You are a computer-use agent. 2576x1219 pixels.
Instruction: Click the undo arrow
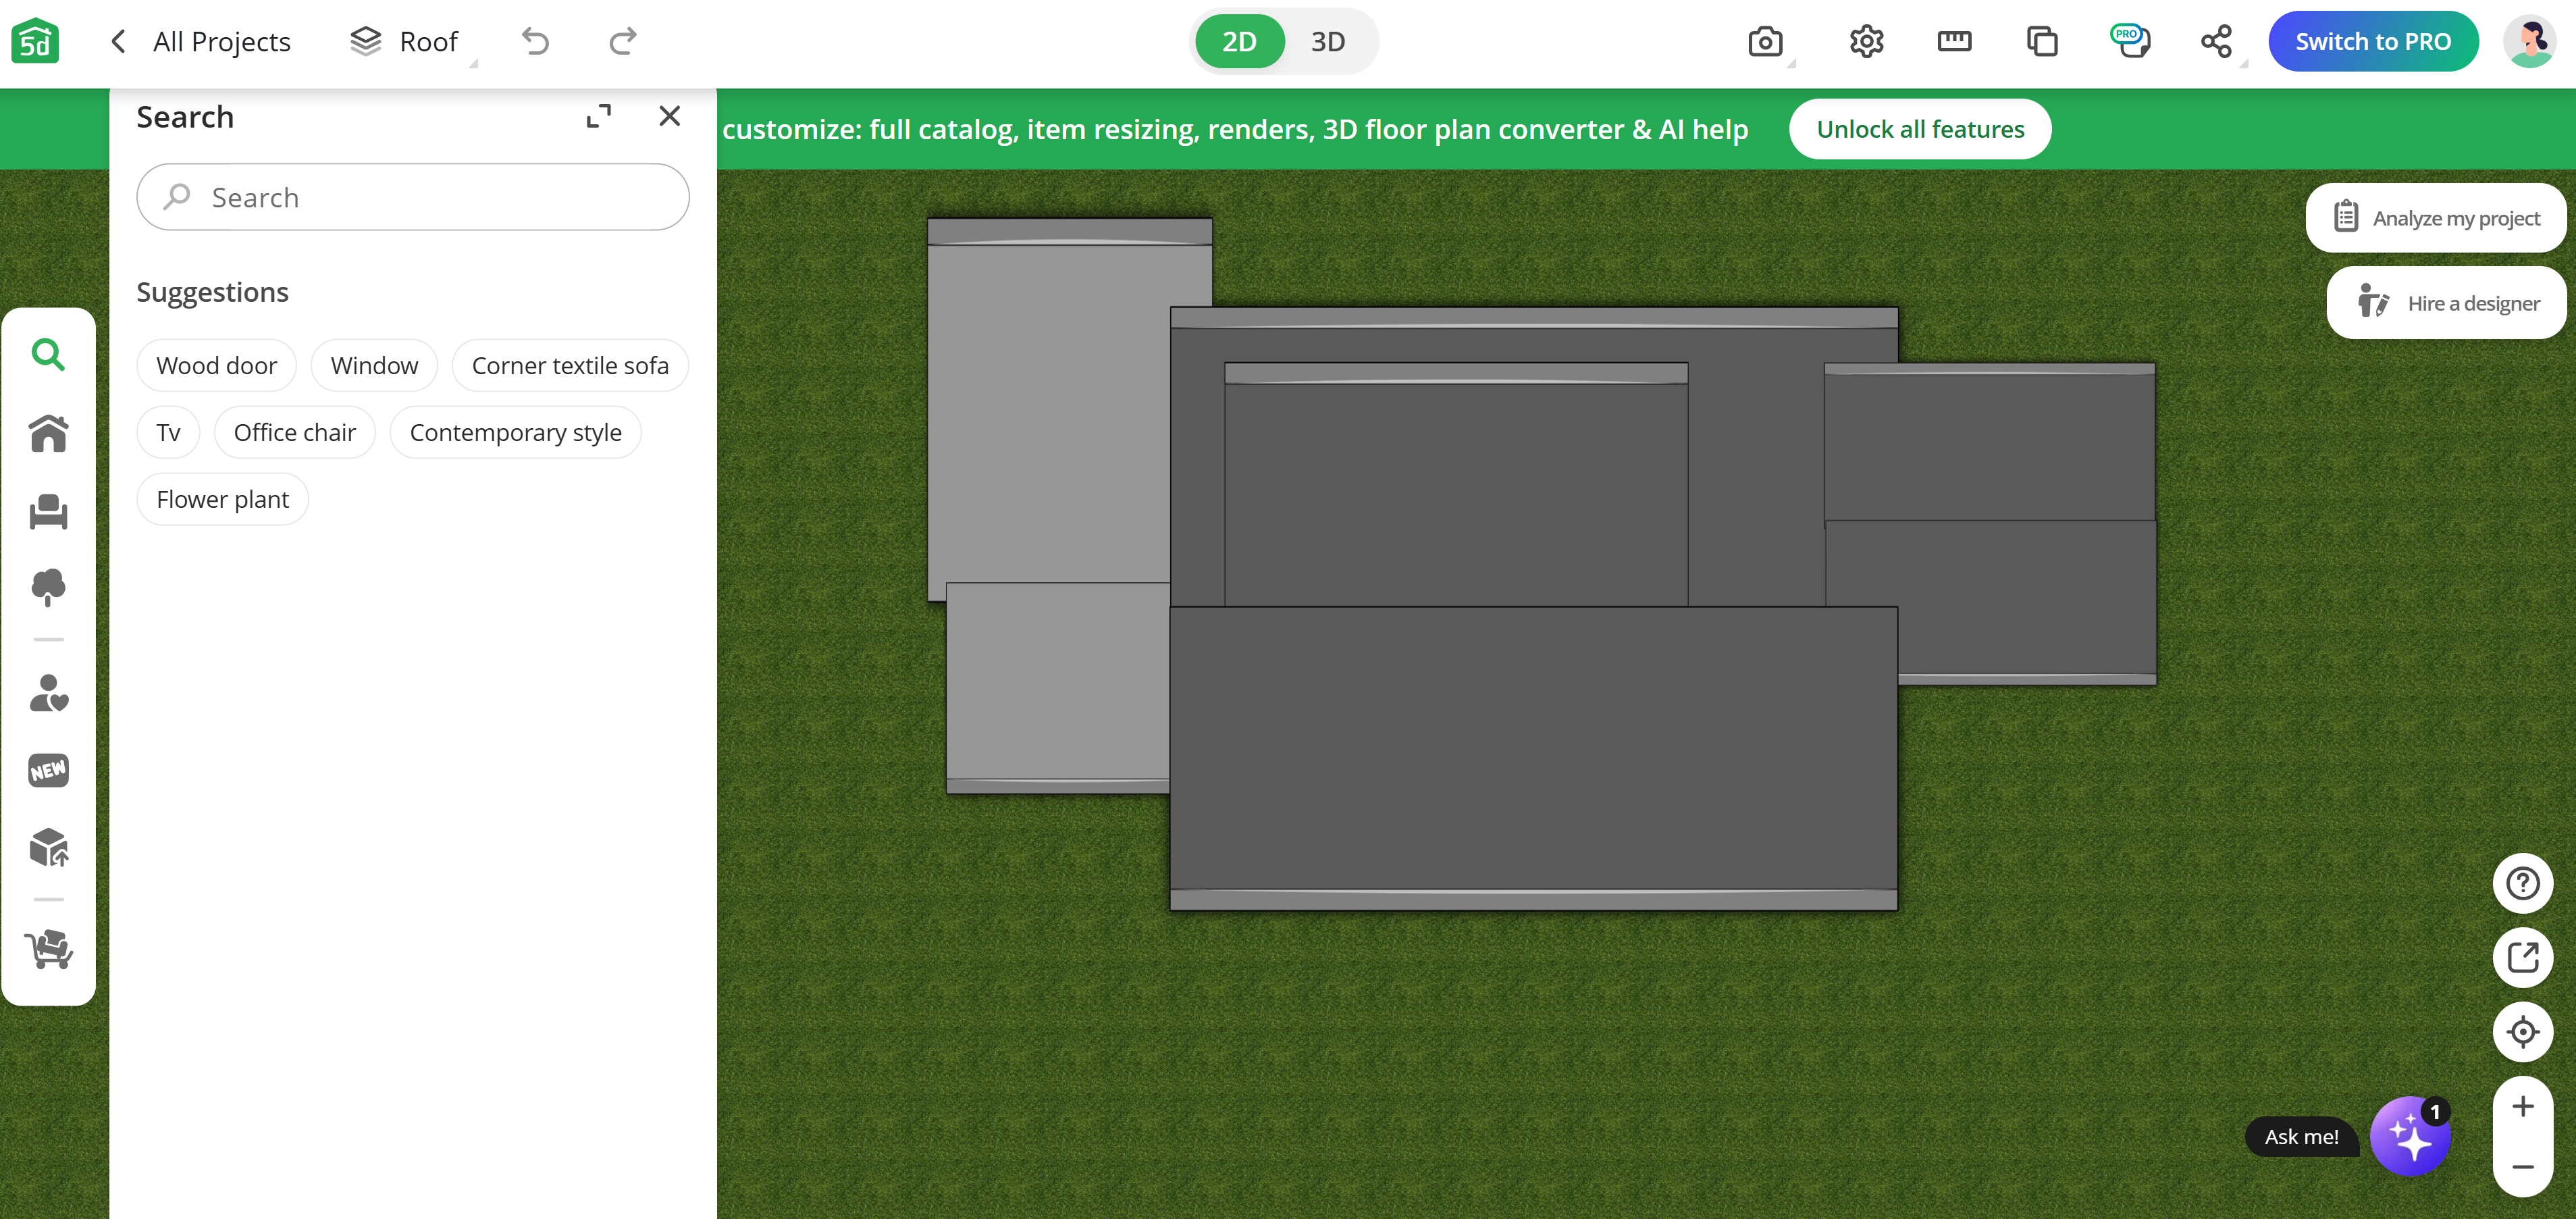tap(536, 42)
